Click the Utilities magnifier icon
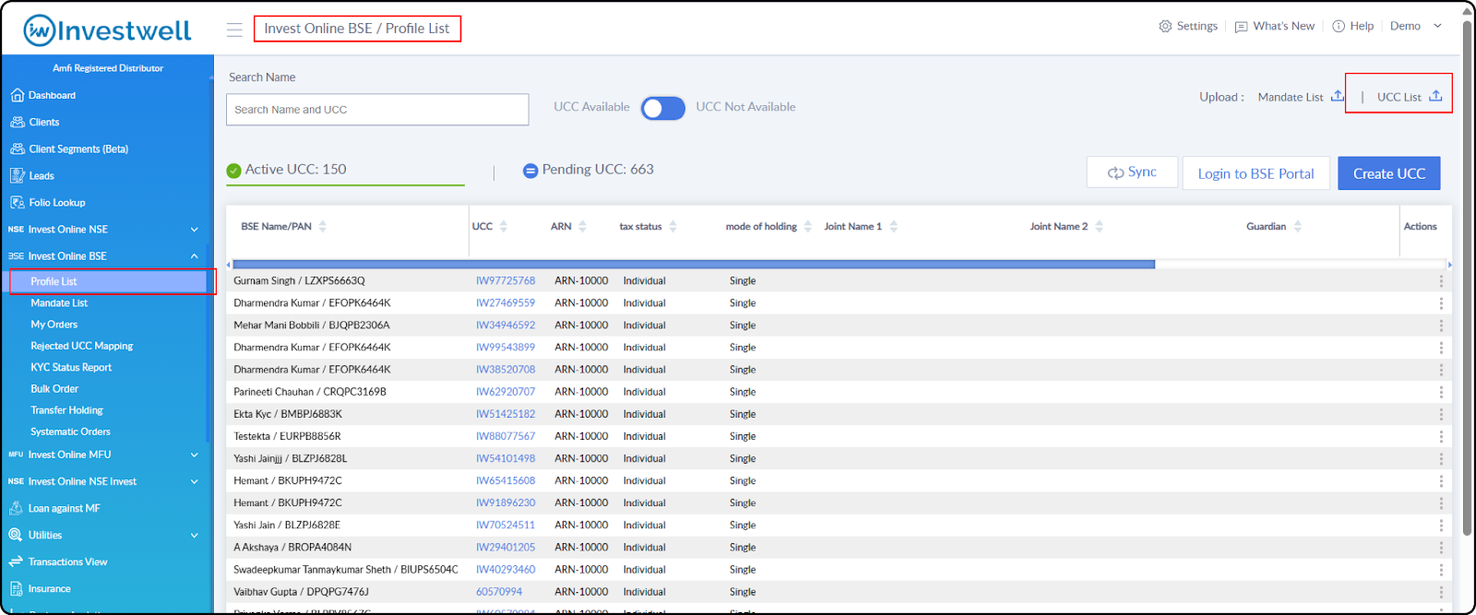 click(x=16, y=535)
